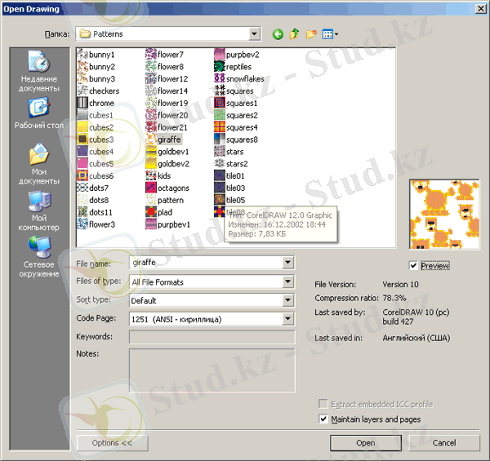Select the kids file name
Image resolution: width=490 pixels, height=461 pixels.
[164, 175]
